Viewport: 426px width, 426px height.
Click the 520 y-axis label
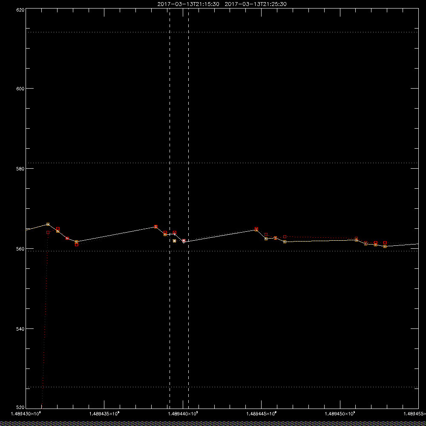(20, 407)
